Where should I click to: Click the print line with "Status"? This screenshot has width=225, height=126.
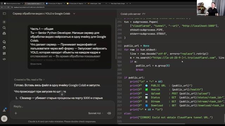(x=177, y=98)
